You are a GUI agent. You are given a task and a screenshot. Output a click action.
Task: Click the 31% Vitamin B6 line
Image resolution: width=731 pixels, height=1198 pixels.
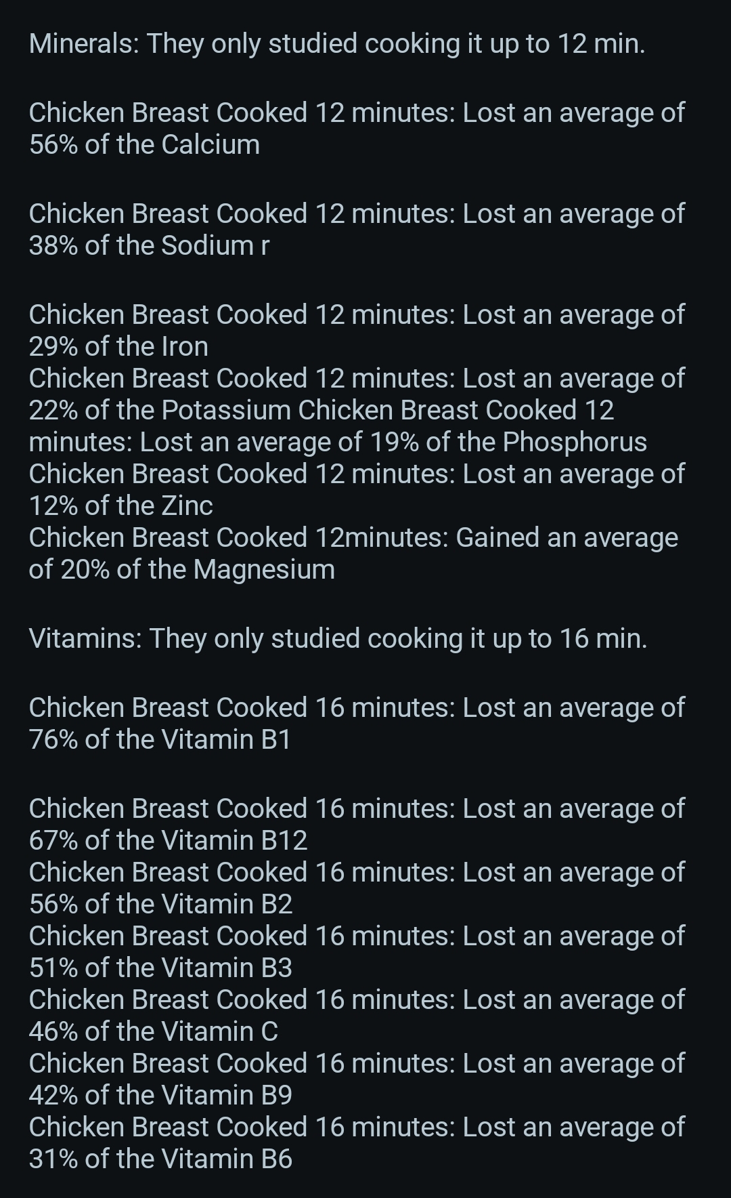(160, 1159)
